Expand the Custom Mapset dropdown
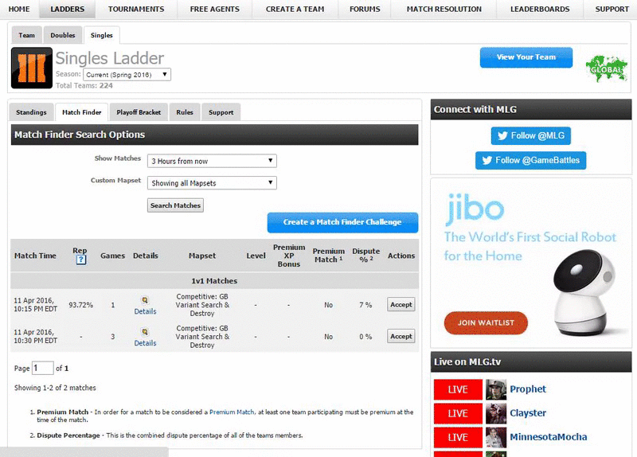The height and width of the screenshot is (457, 637). 212,183
